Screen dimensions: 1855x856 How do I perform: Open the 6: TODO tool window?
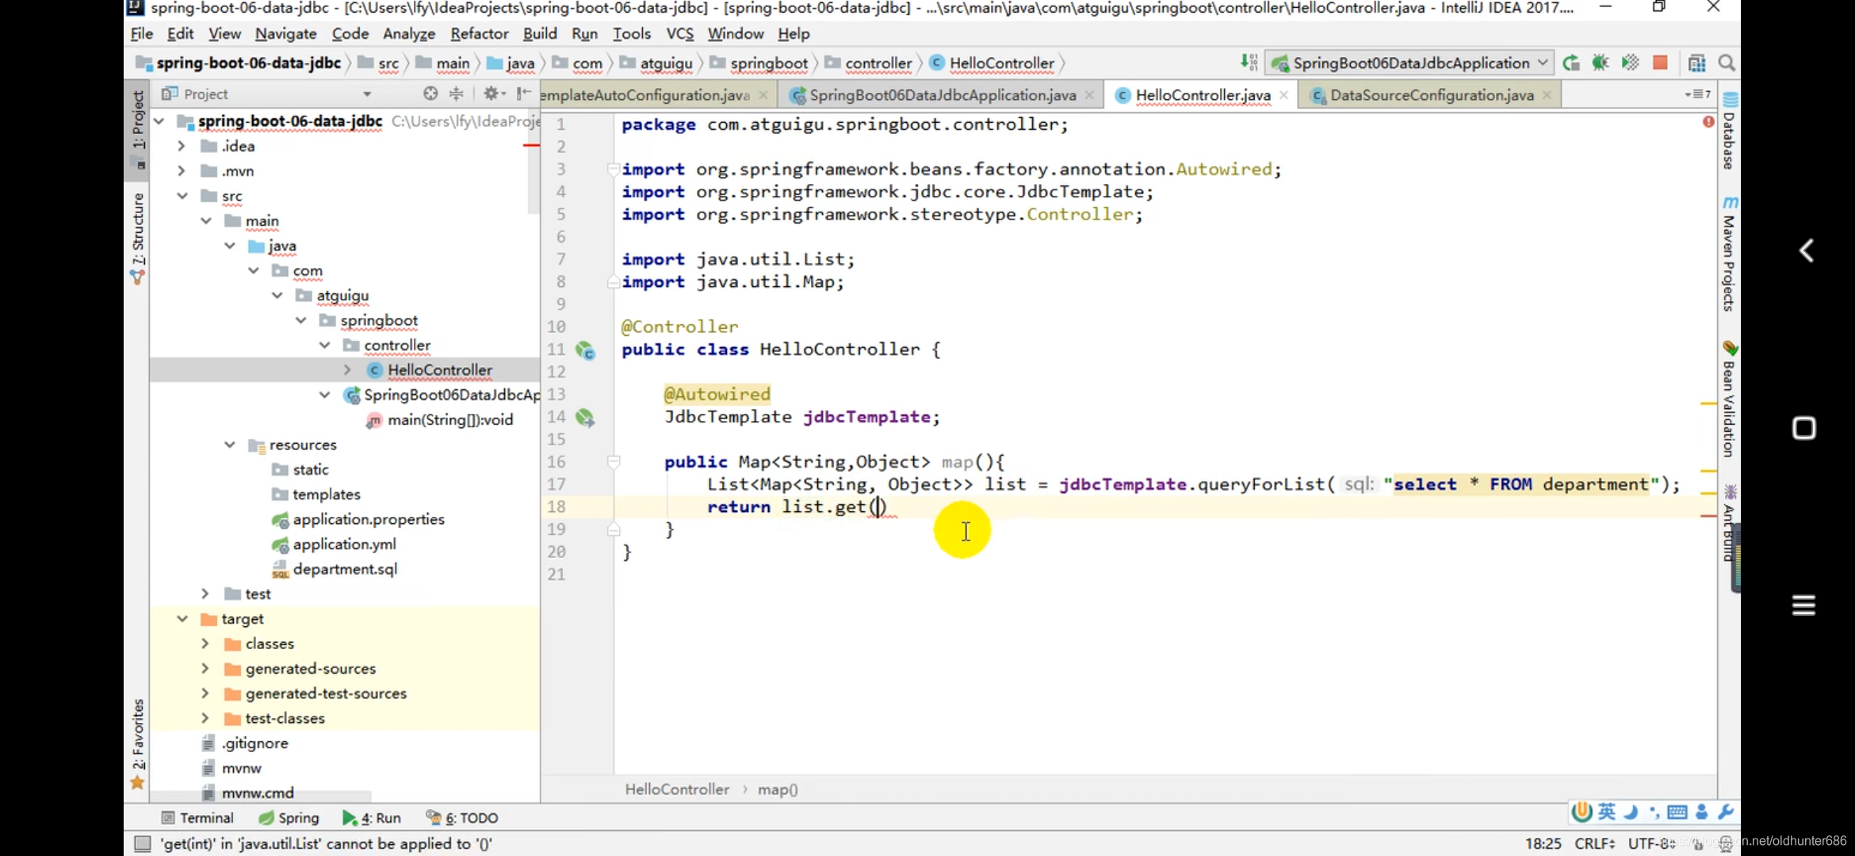pos(462,818)
